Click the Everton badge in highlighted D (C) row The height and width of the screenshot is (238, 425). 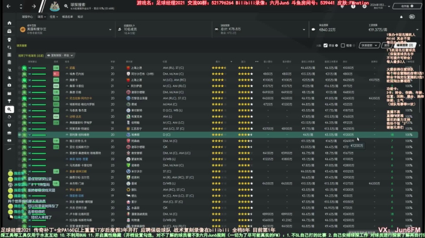pos(129,135)
